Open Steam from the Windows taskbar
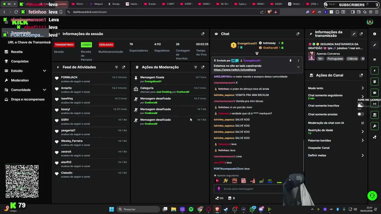The height and width of the screenshot is (214, 381). point(226,209)
